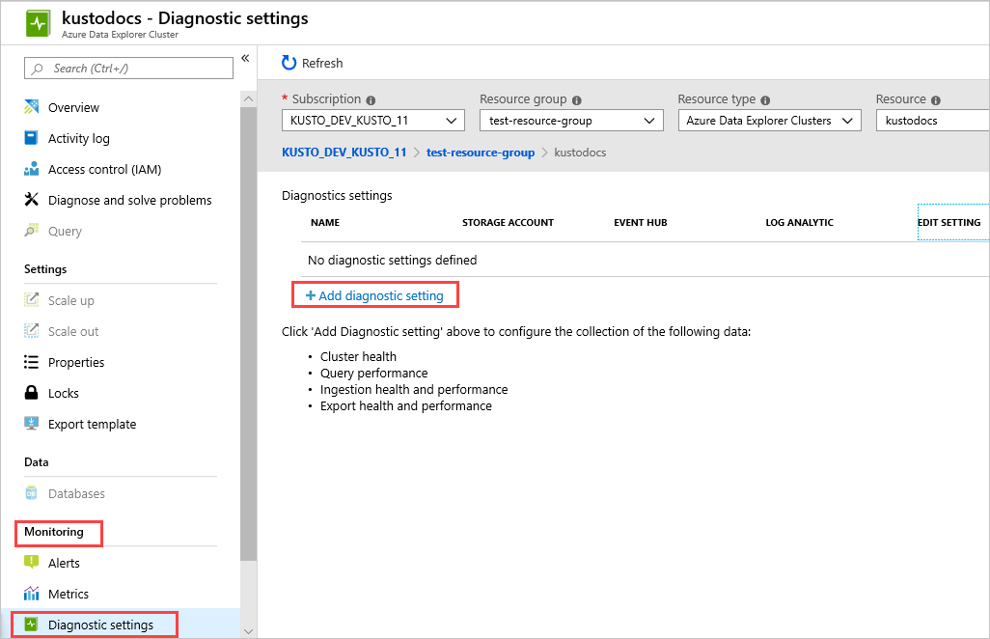Open the test-resource-group breadcrumb link
990x639 pixels.
click(481, 152)
